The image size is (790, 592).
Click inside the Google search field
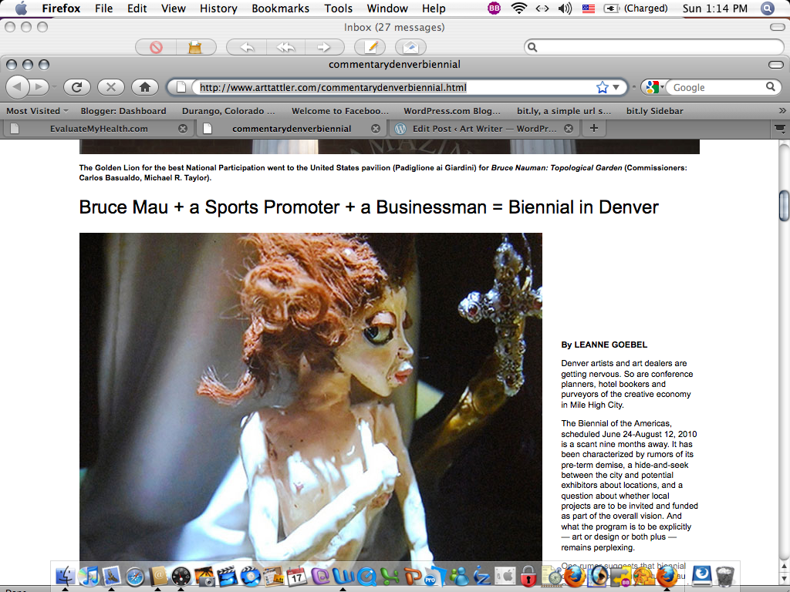pyautogui.click(x=714, y=87)
